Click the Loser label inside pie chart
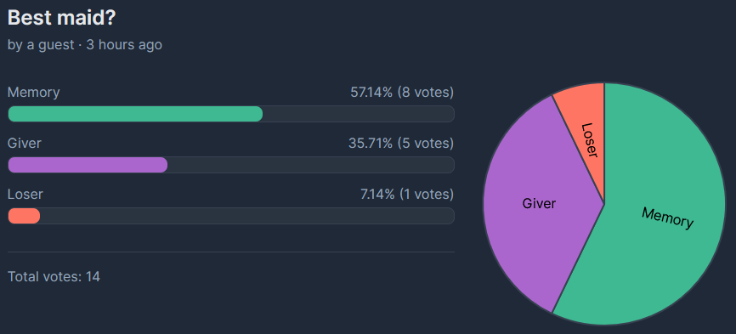This screenshot has height=334, width=736. 588,139
